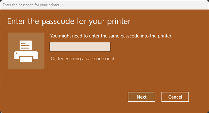Click the word 'printer.' ending the instruction
The image size is (209, 113).
point(165,36)
